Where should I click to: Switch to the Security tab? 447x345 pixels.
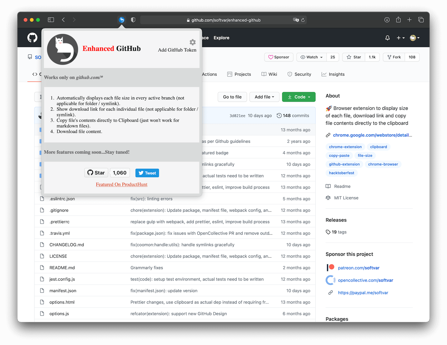tap(299, 74)
